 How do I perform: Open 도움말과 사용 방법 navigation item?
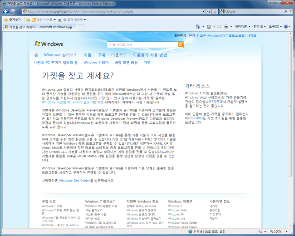click(150, 55)
